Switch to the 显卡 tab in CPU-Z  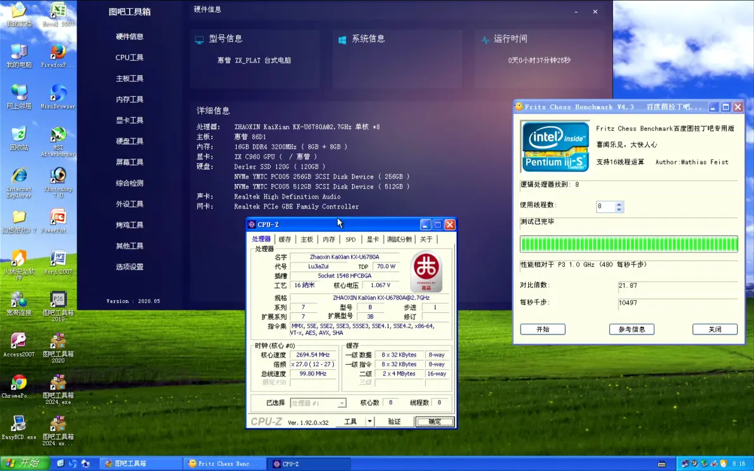click(373, 240)
